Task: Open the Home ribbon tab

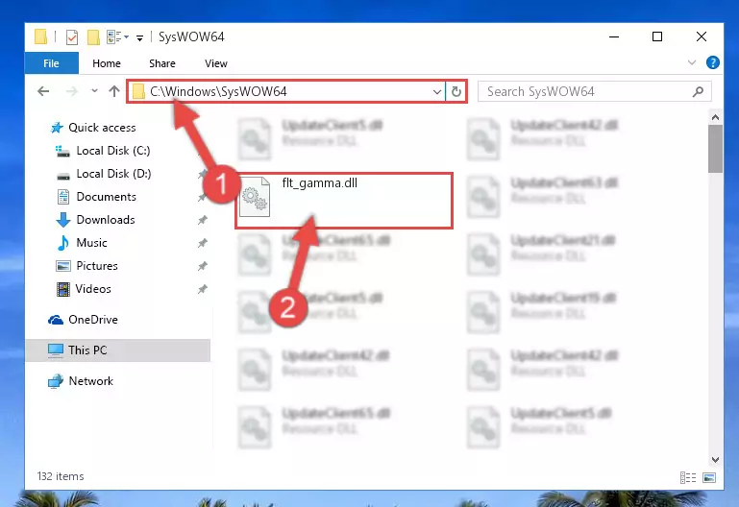Action: [x=107, y=63]
